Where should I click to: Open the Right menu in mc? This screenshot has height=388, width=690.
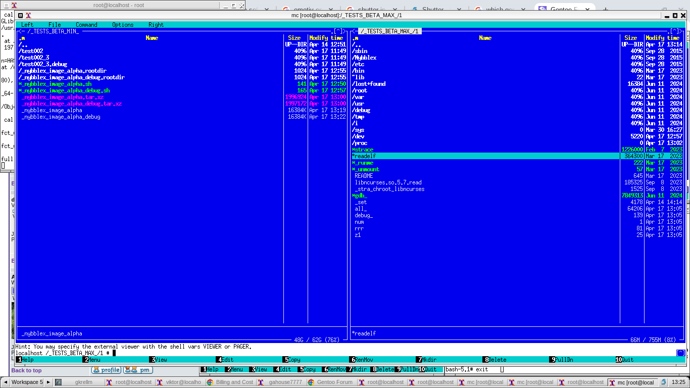(156, 25)
